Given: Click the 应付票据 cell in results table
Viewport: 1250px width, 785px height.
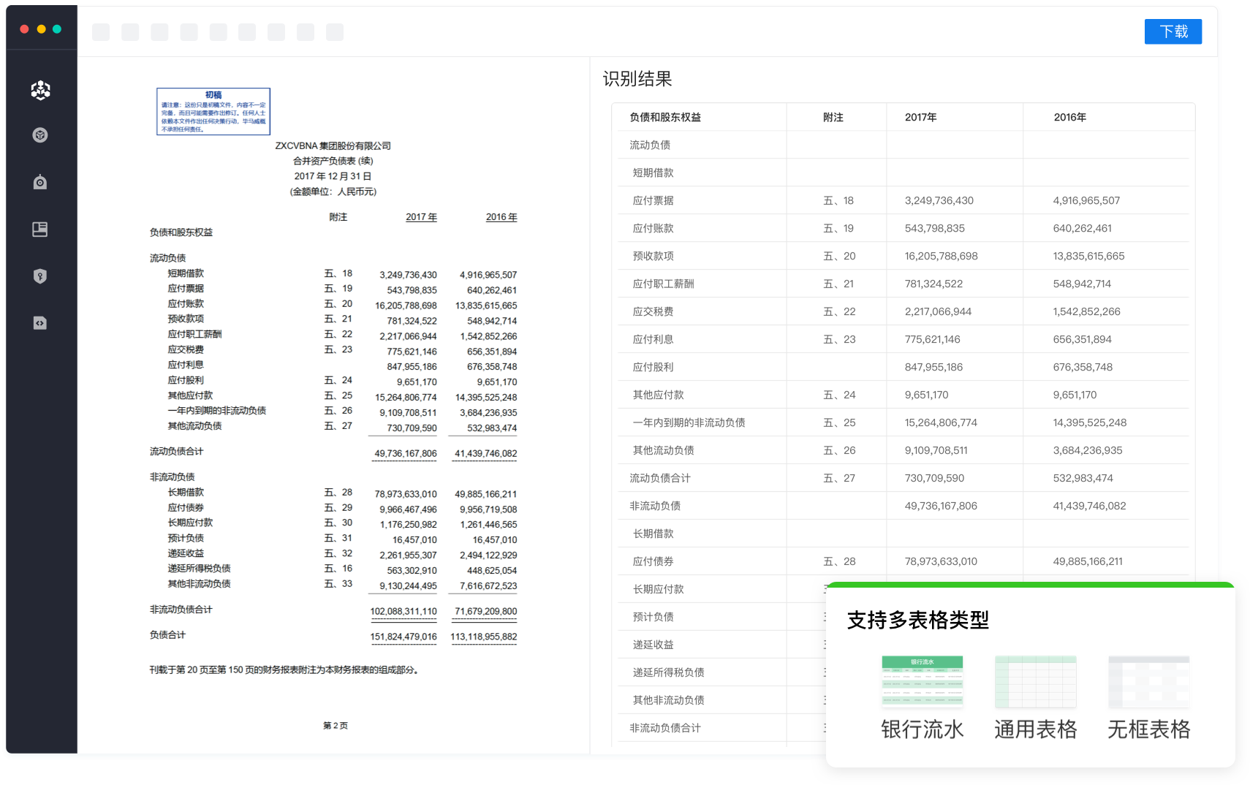Looking at the screenshot, I should pos(653,200).
